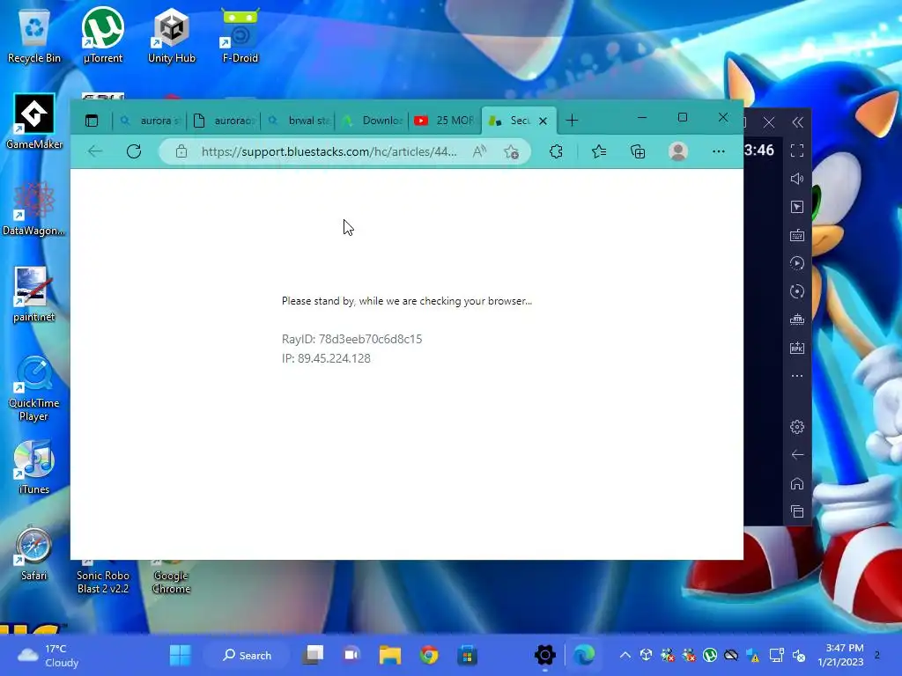Show more BlueStacks sidebar tools
The height and width of the screenshot is (676, 902).
[x=797, y=376]
